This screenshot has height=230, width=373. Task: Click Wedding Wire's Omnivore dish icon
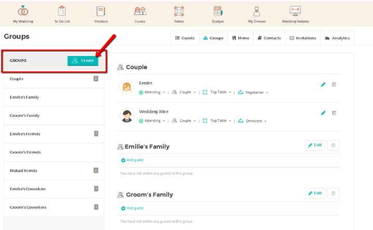tap(240, 120)
